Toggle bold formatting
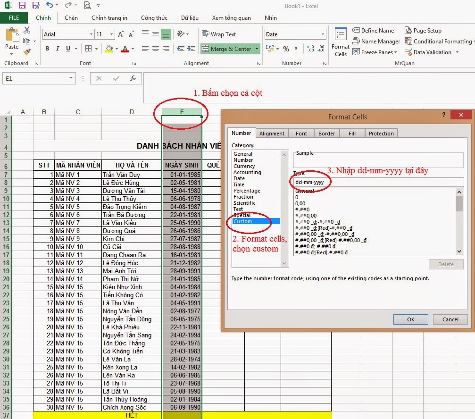 (x=47, y=49)
